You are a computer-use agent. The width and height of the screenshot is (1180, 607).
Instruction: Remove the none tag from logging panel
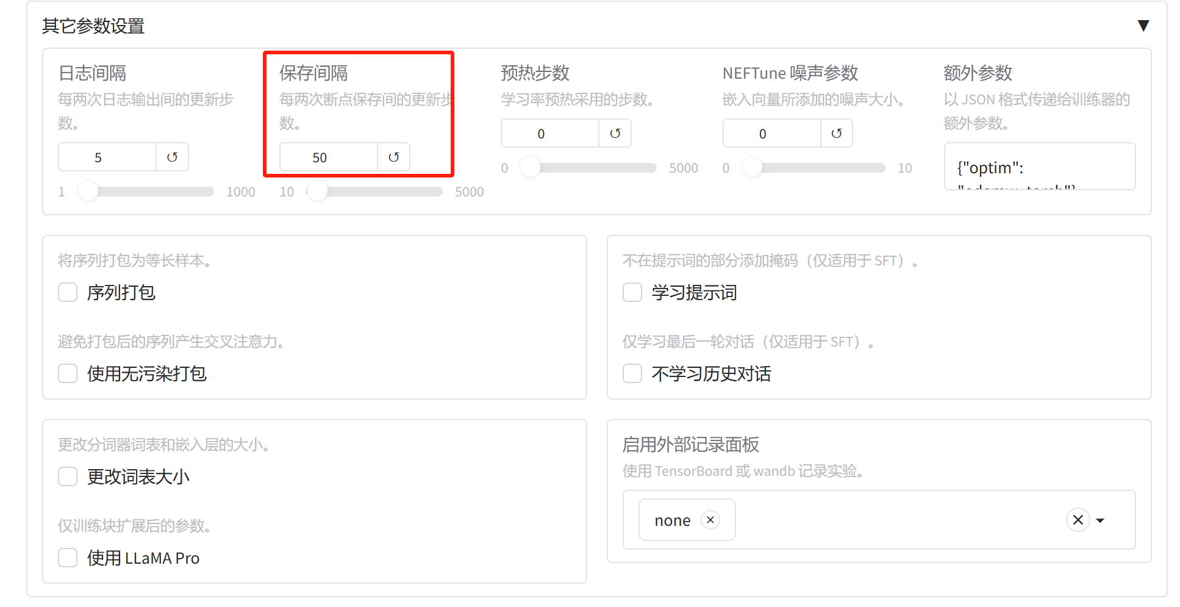710,520
